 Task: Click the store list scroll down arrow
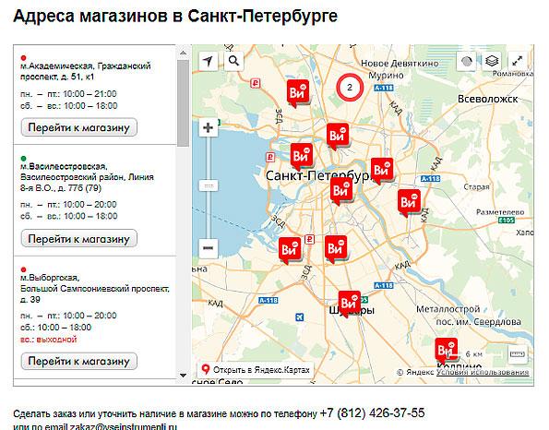[183, 376]
